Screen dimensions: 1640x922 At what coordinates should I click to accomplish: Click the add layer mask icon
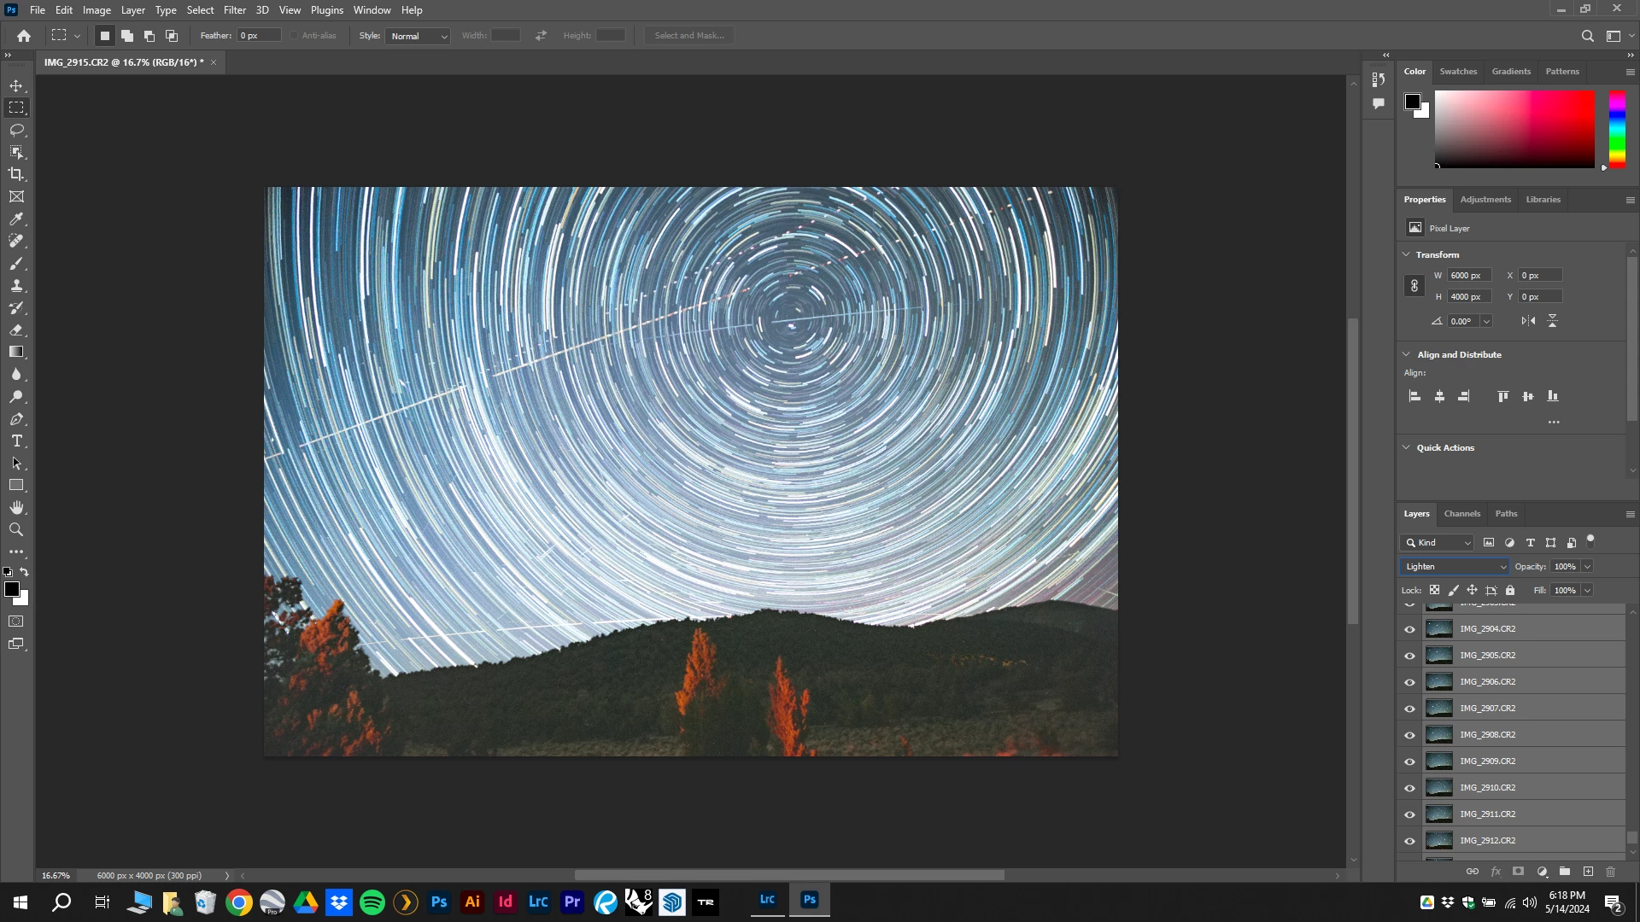point(1518,872)
